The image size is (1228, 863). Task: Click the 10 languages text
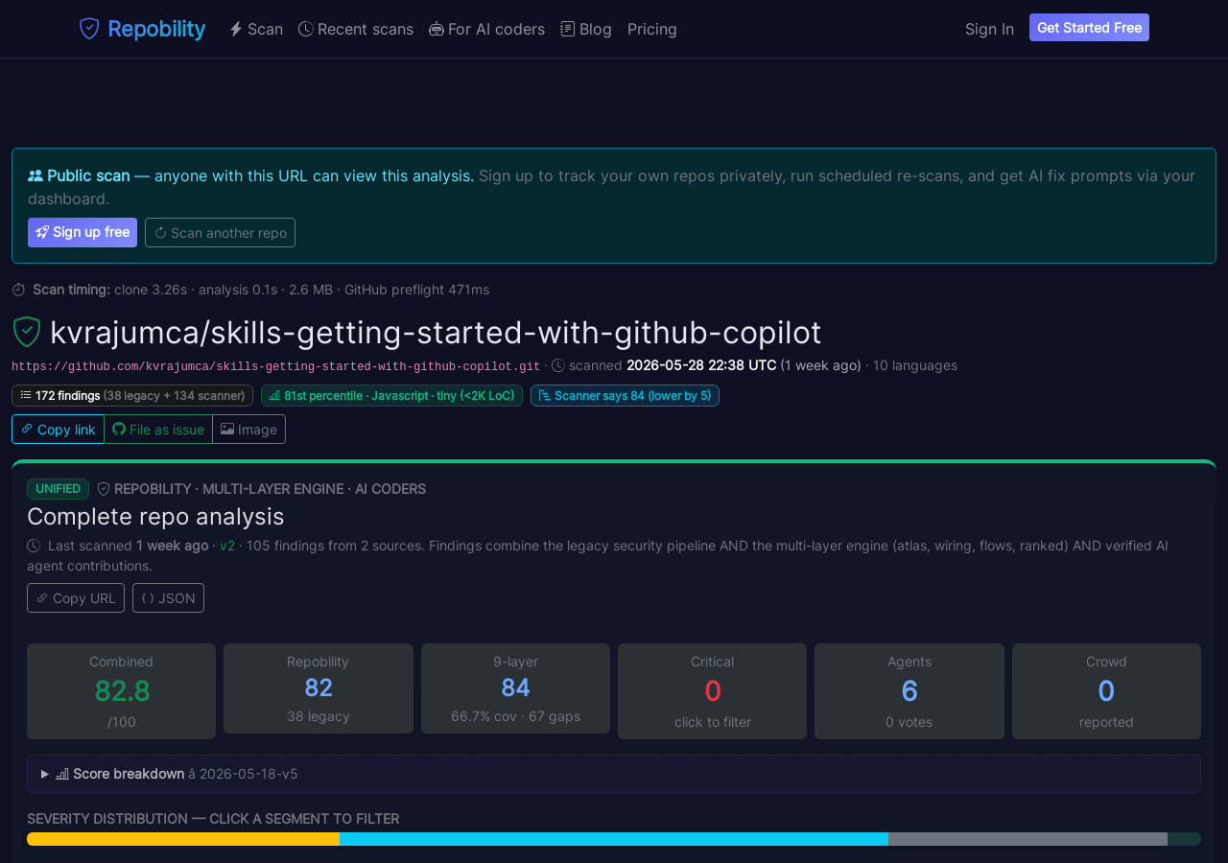(x=915, y=365)
